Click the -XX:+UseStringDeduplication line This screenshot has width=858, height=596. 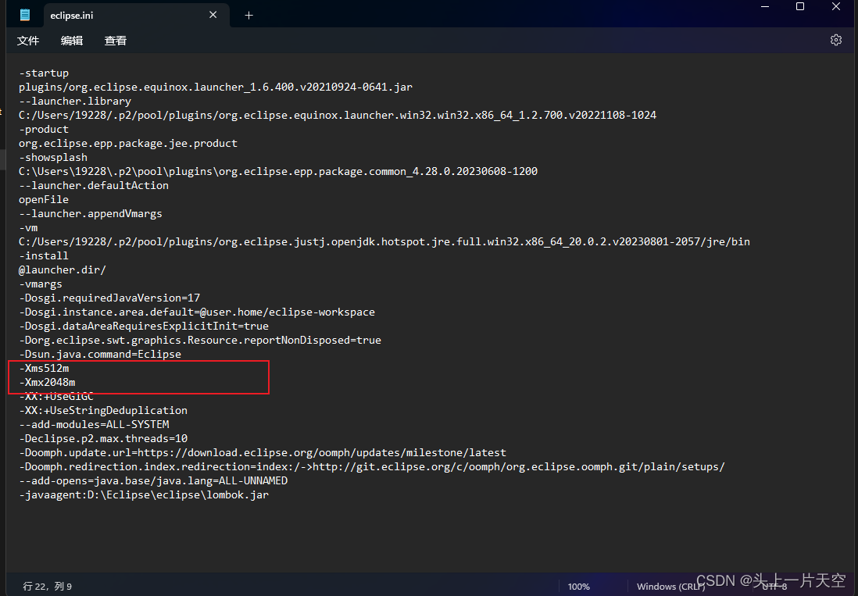(103, 411)
